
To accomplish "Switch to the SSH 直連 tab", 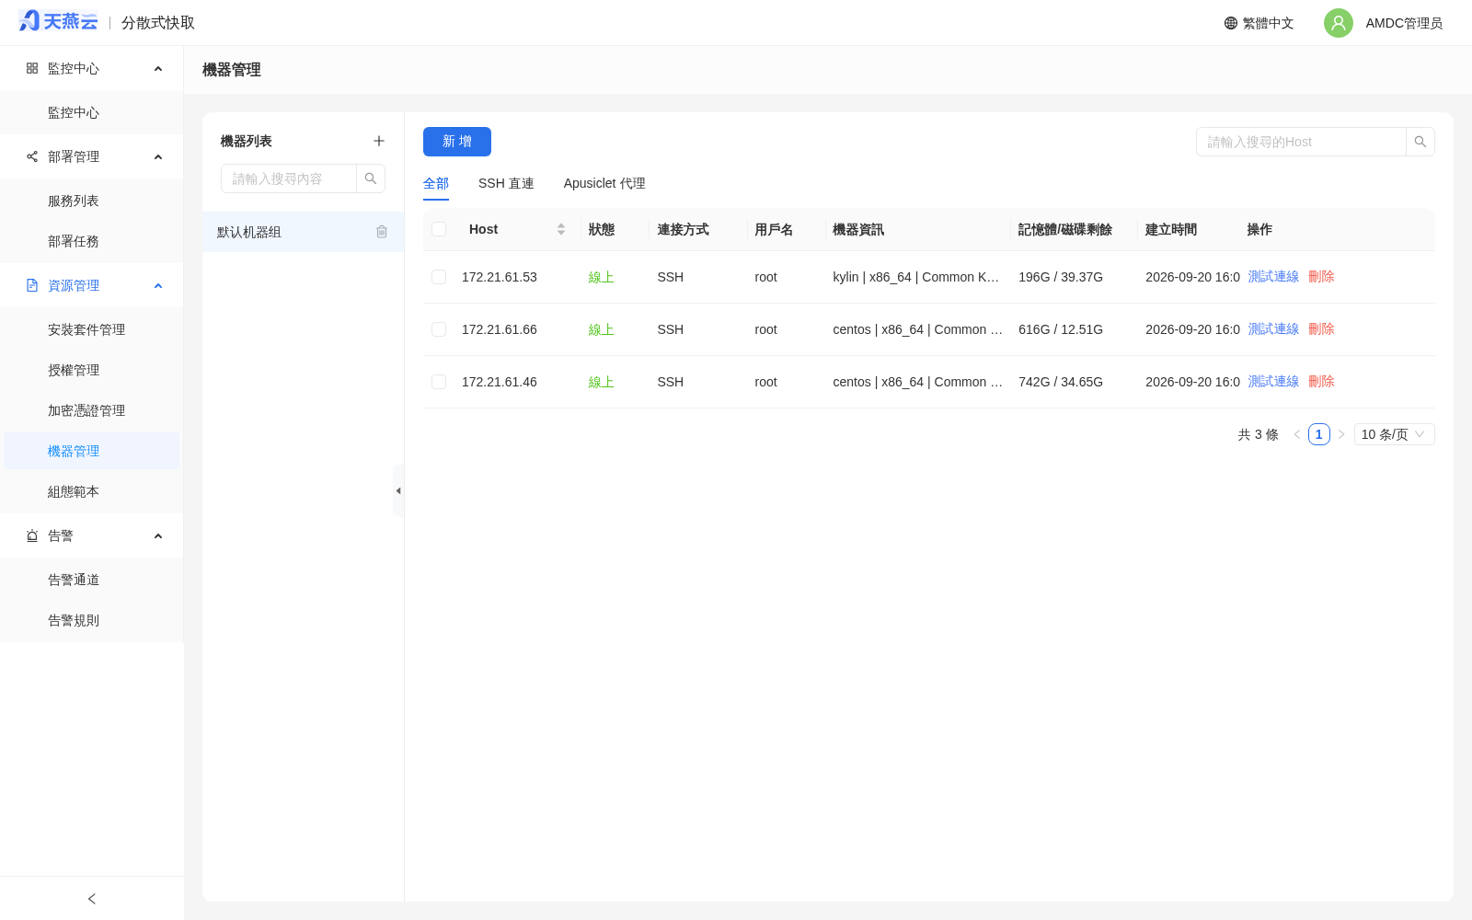I will 506,183.
